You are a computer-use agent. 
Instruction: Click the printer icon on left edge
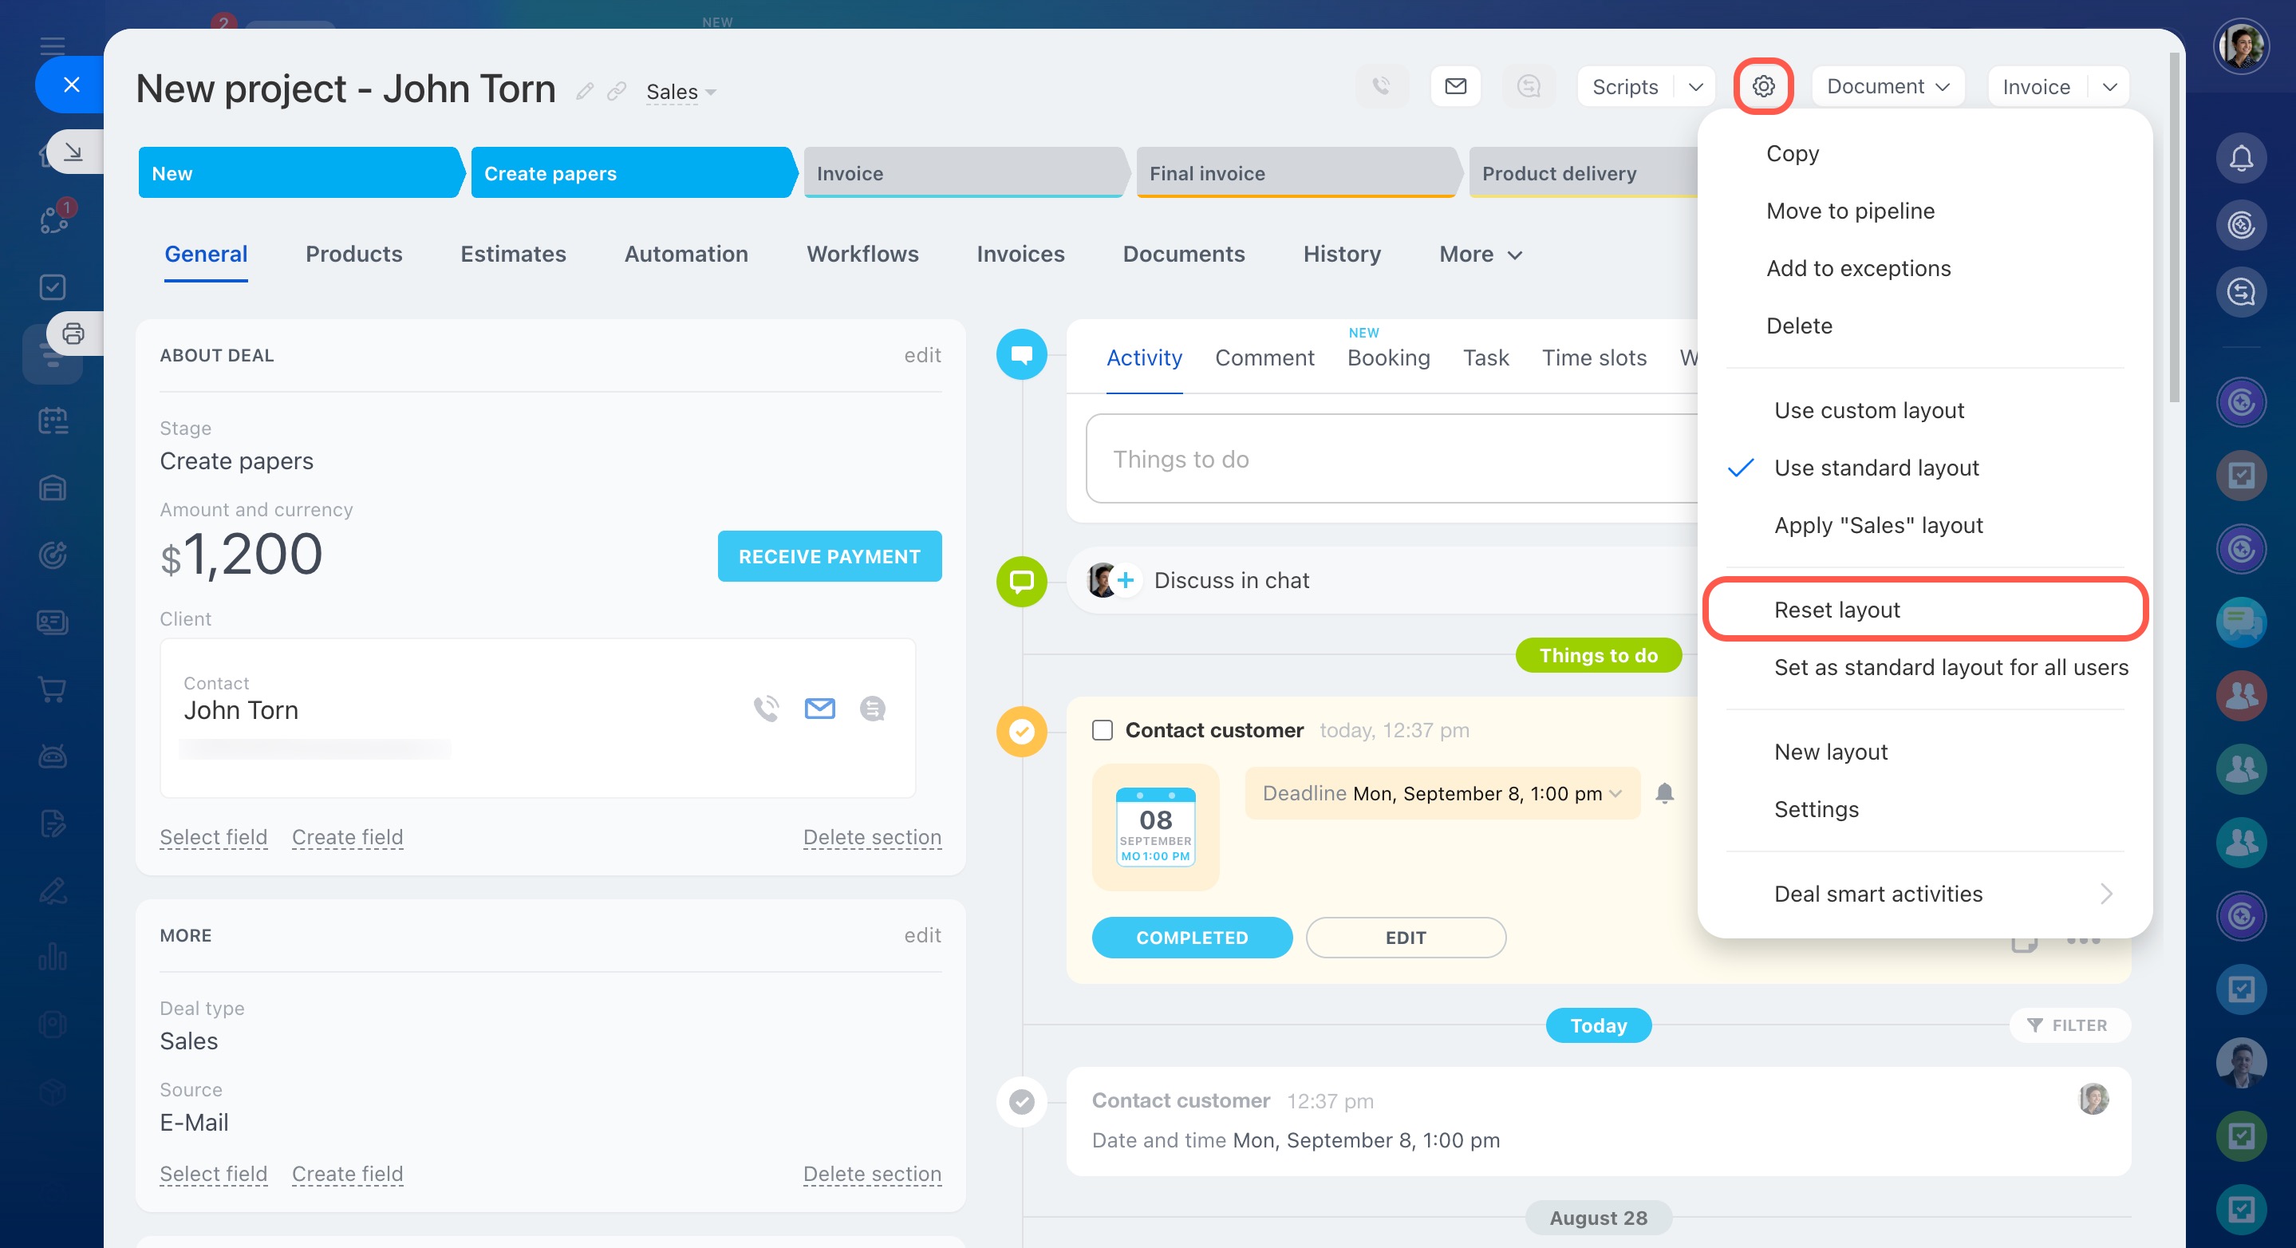(x=73, y=334)
